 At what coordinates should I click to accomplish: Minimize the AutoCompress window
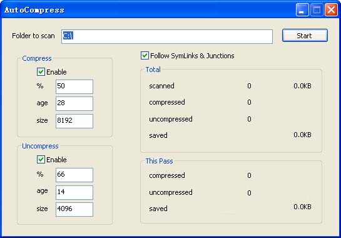point(302,10)
